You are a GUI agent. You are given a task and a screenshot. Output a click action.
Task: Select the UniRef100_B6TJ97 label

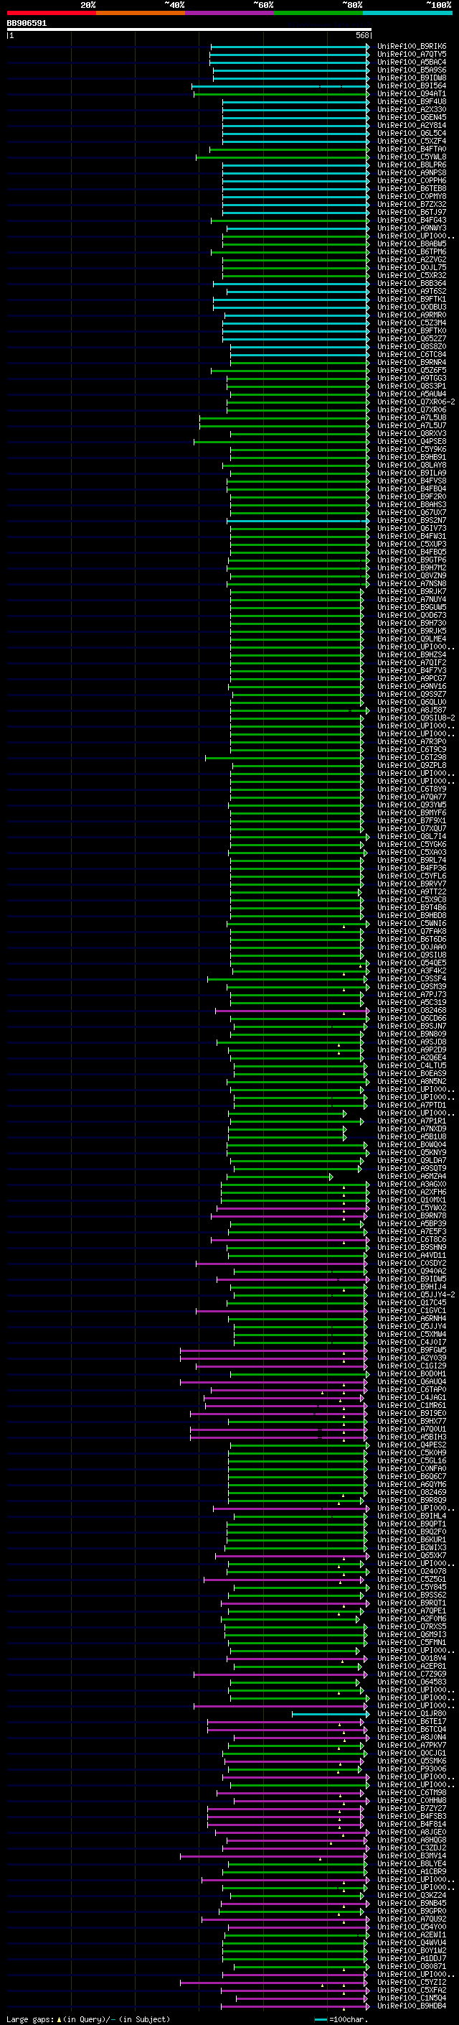coord(412,212)
